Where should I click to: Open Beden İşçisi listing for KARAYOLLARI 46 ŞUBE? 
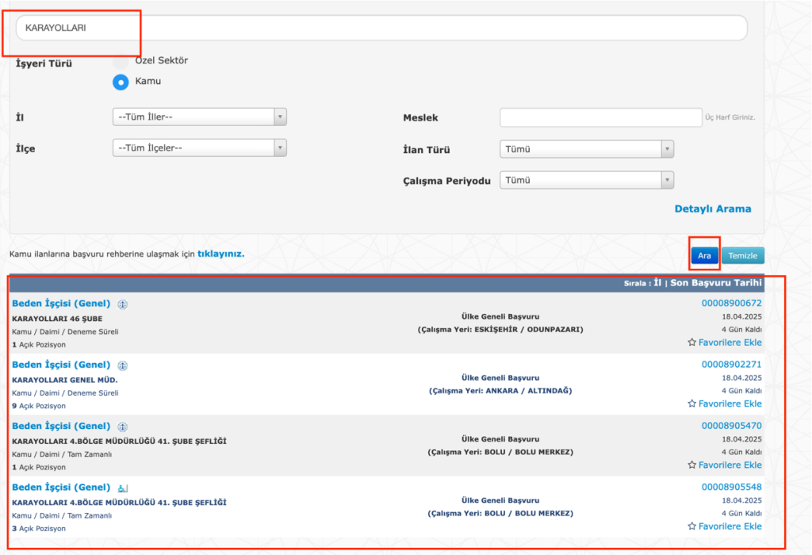(61, 304)
